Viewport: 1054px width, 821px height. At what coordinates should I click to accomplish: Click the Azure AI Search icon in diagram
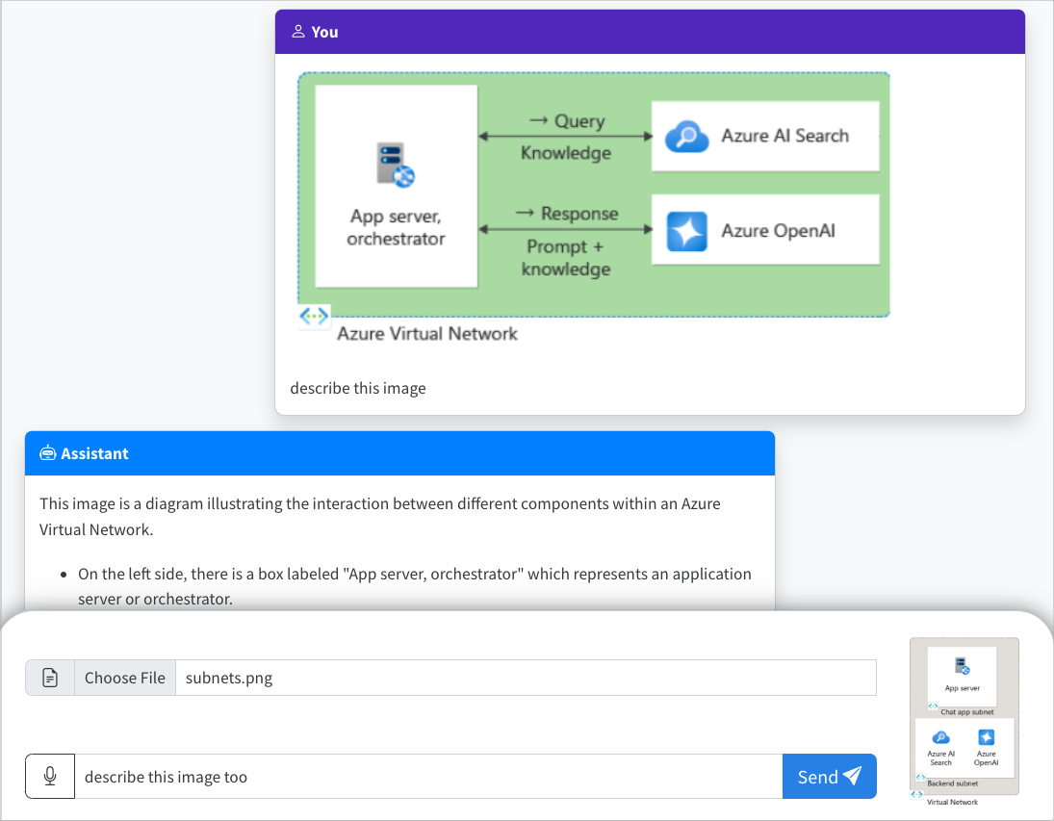coord(686,137)
